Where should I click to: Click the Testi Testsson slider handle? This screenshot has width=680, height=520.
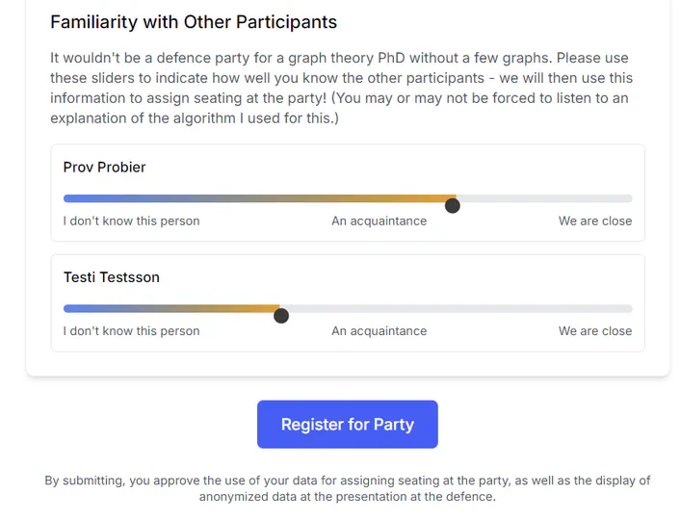[281, 315]
